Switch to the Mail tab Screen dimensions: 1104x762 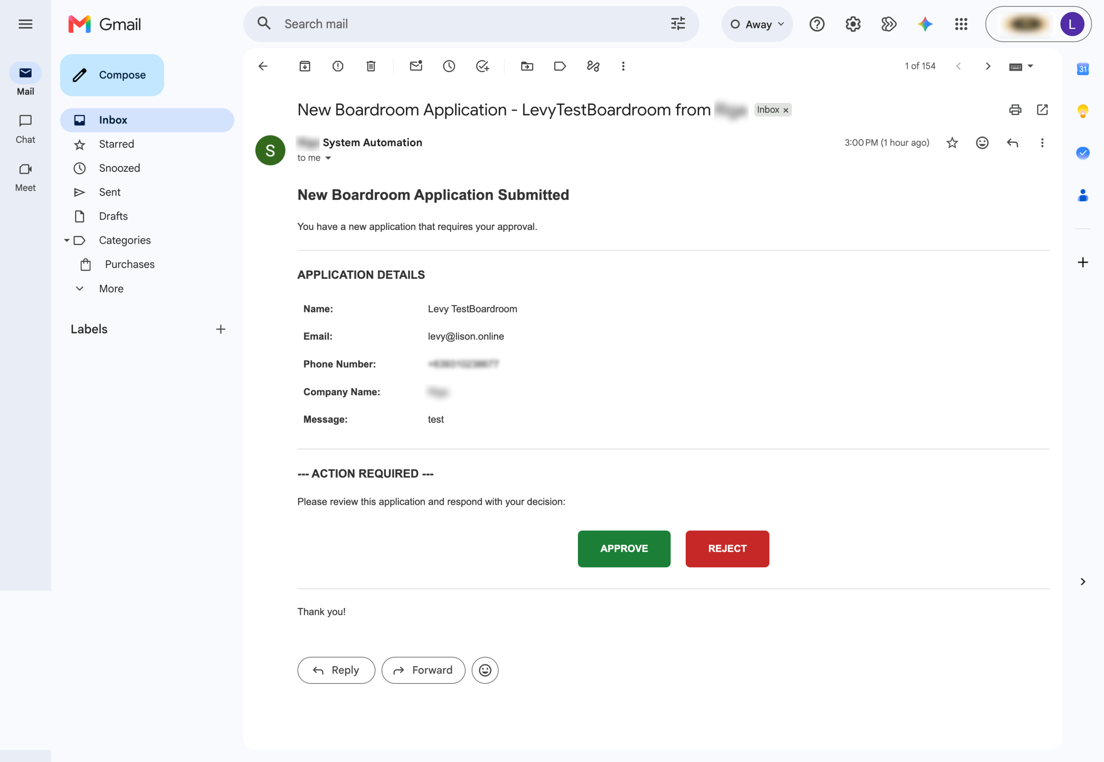[25, 79]
